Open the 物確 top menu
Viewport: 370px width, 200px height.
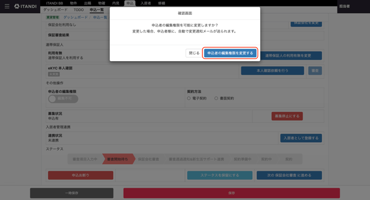[x=102, y=3]
